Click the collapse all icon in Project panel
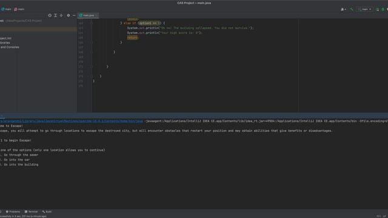 61,15
